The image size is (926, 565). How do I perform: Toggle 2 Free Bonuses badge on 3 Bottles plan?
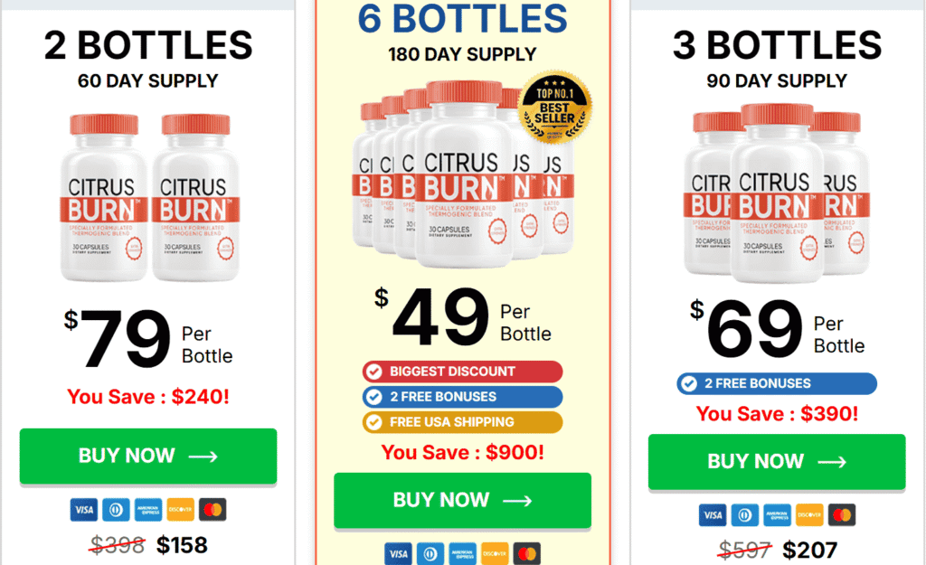coord(775,383)
